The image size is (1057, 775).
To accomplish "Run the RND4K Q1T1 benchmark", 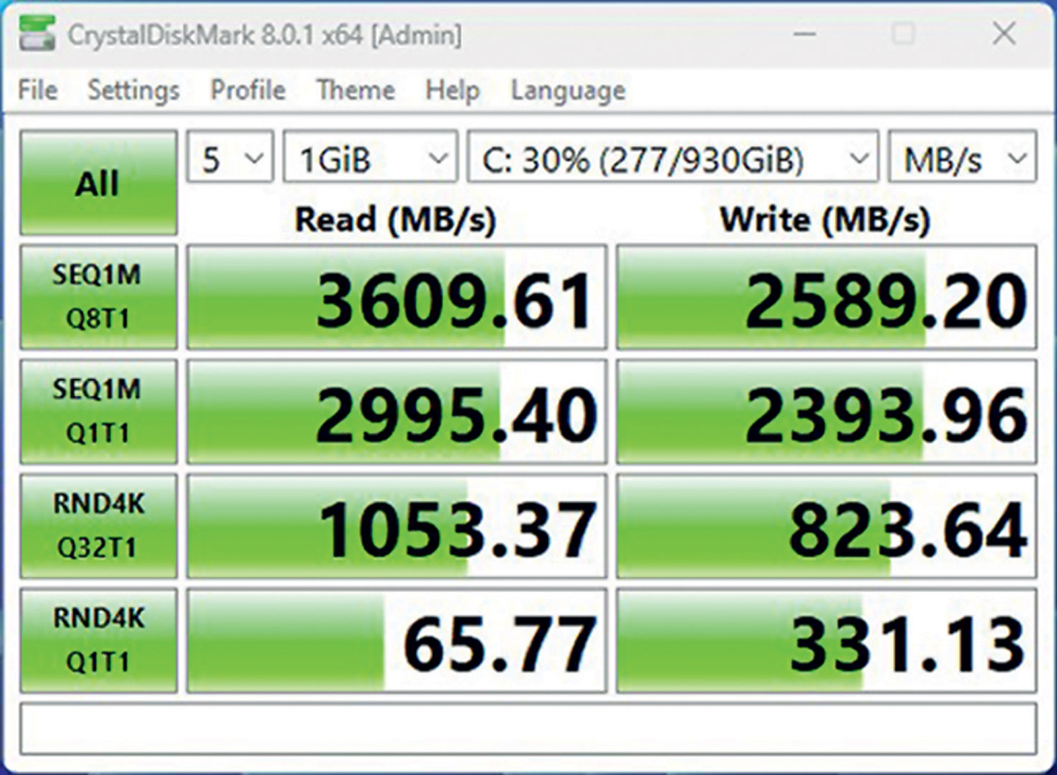I will click(x=98, y=640).
